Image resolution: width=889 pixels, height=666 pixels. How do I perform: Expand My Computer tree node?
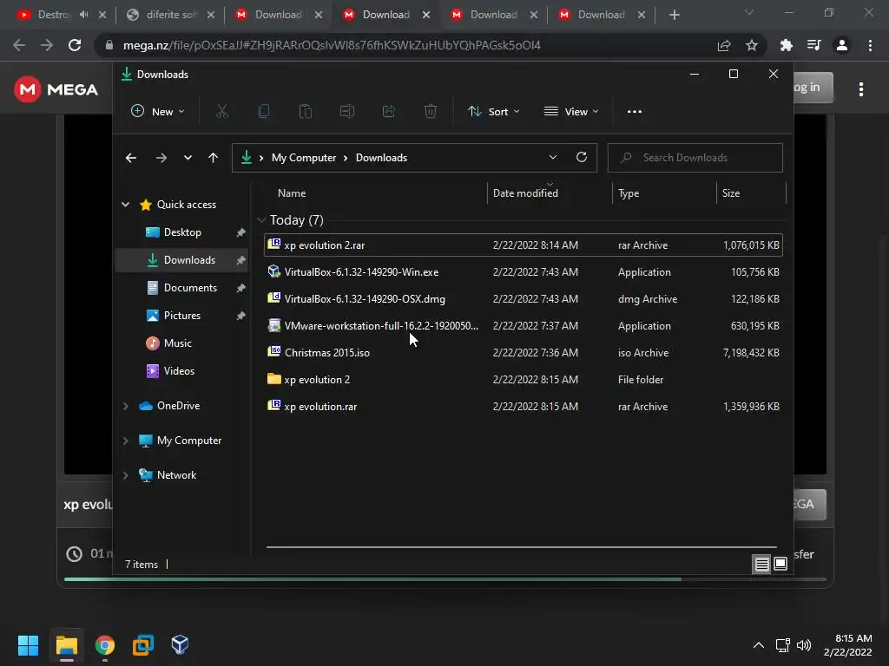point(125,441)
